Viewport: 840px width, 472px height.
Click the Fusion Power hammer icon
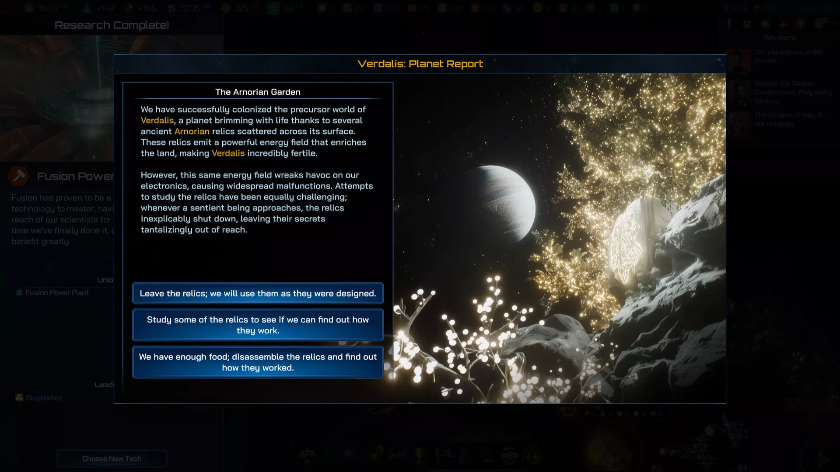tap(19, 176)
